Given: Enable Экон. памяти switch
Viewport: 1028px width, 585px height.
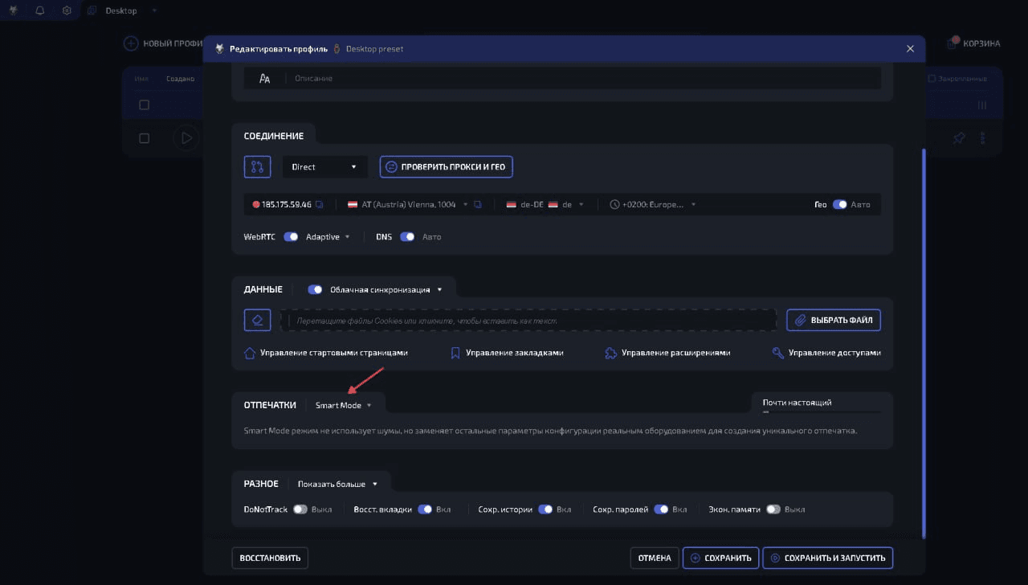Looking at the screenshot, I should (x=773, y=509).
